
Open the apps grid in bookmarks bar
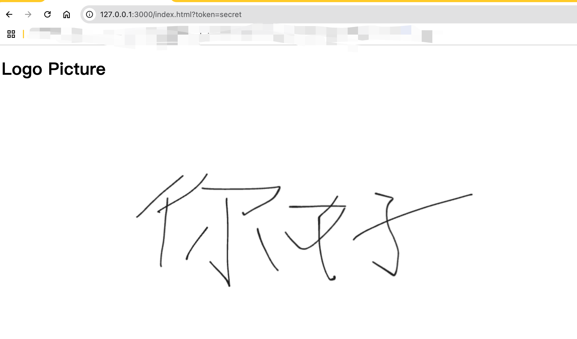[11, 34]
